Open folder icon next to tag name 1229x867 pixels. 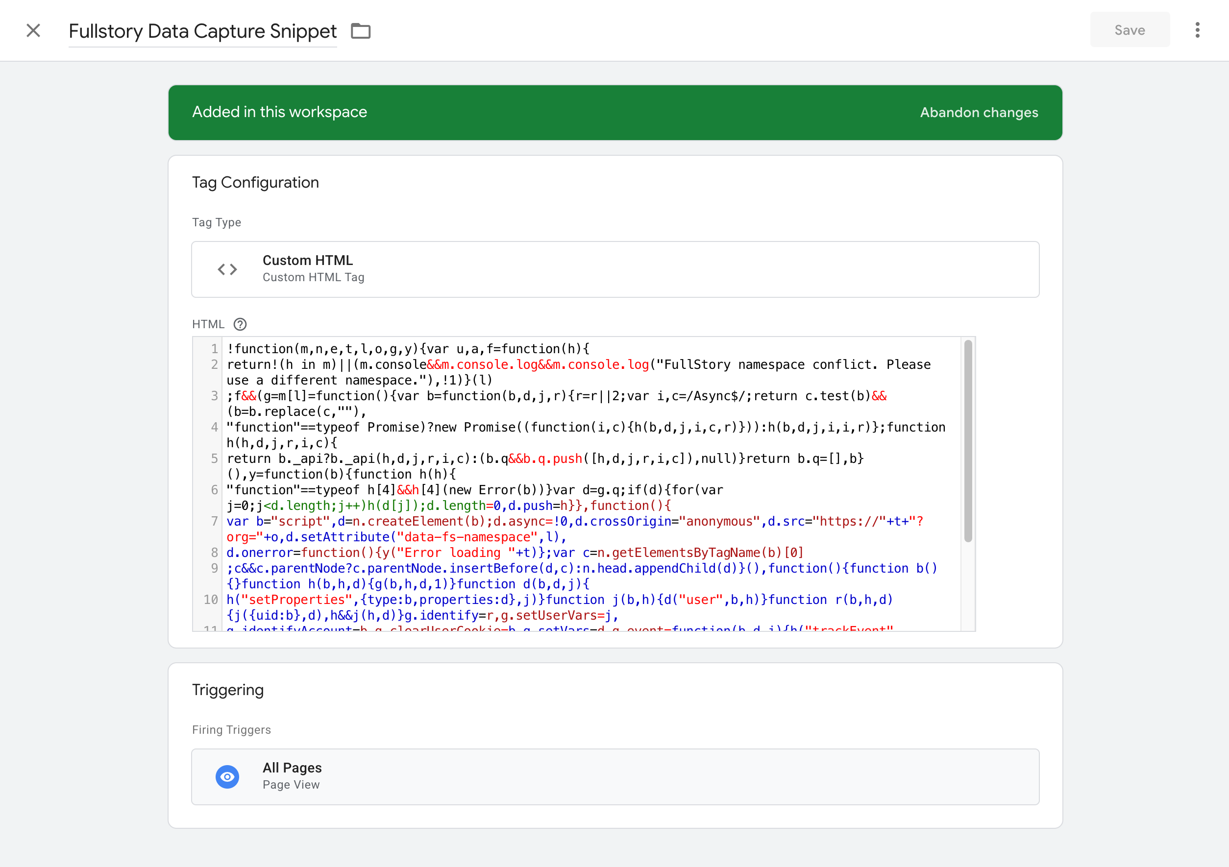[x=360, y=31]
